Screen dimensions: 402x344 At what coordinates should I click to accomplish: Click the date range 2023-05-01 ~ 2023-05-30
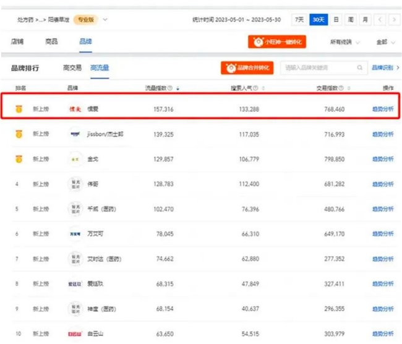click(x=248, y=20)
